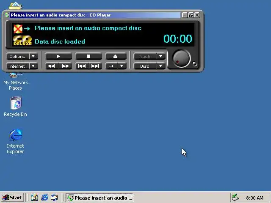This screenshot has width=271, height=203.
Task: Select the My Network Places desktop icon
Action: tap(16, 81)
